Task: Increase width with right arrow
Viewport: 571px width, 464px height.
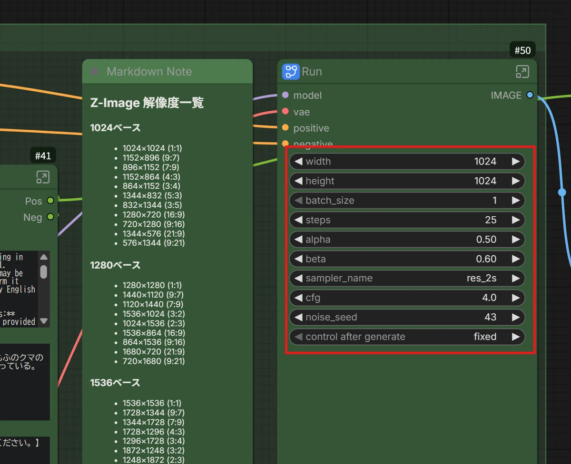Action: [516, 161]
